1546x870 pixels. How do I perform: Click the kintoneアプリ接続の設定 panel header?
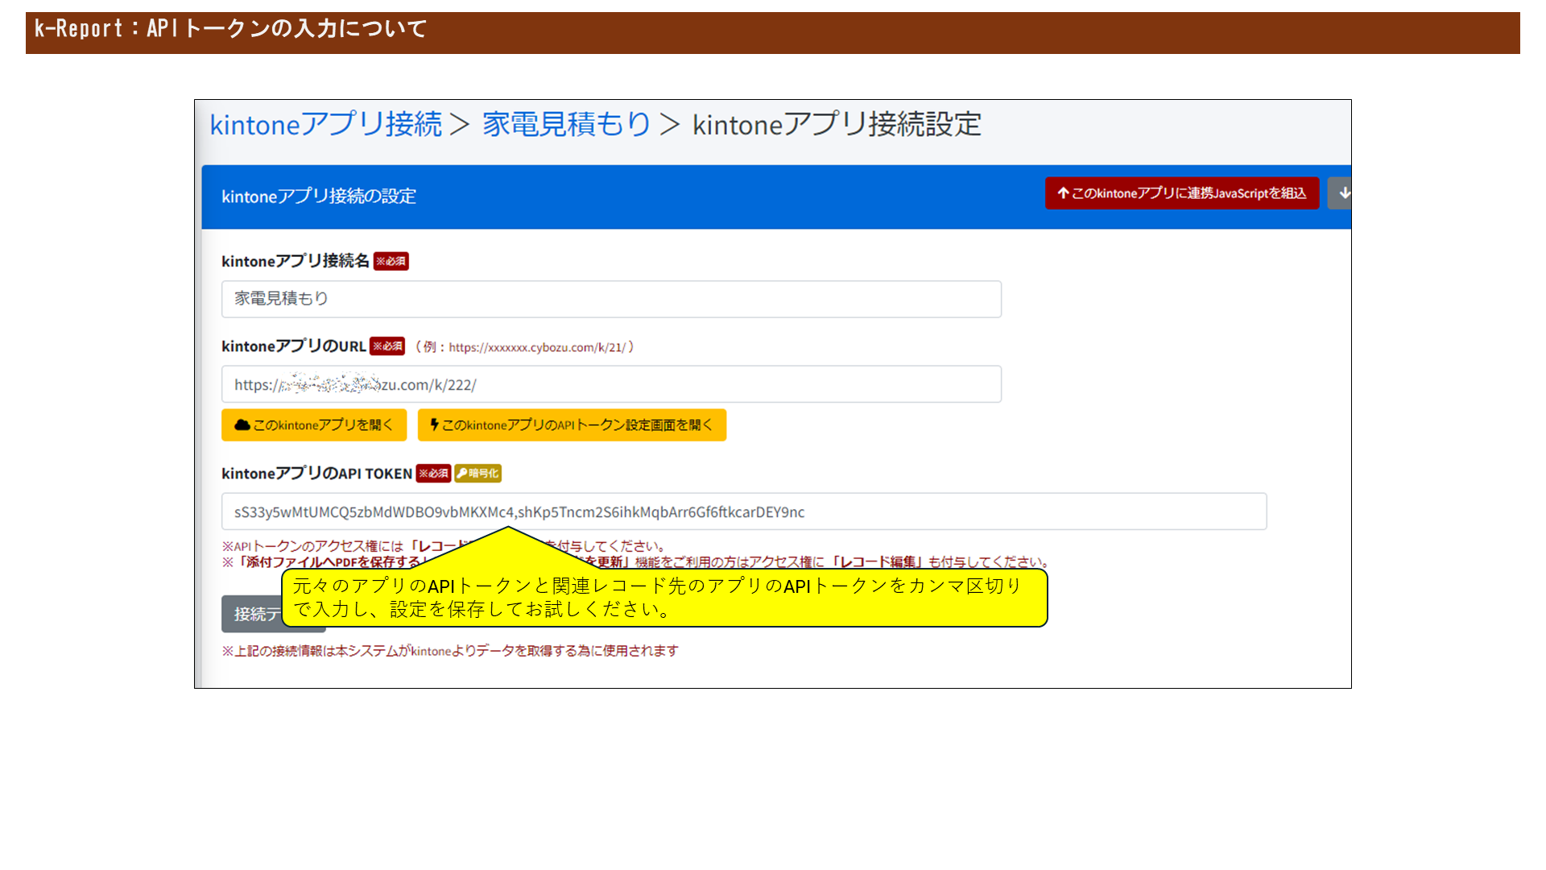tap(319, 197)
